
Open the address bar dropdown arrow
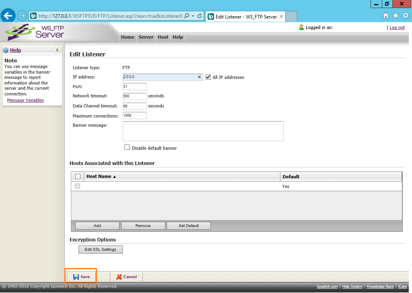tap(193, 16)
